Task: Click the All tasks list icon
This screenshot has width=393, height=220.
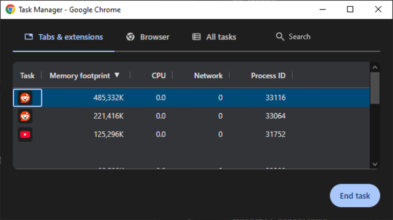Action: [x=196, y=37]
